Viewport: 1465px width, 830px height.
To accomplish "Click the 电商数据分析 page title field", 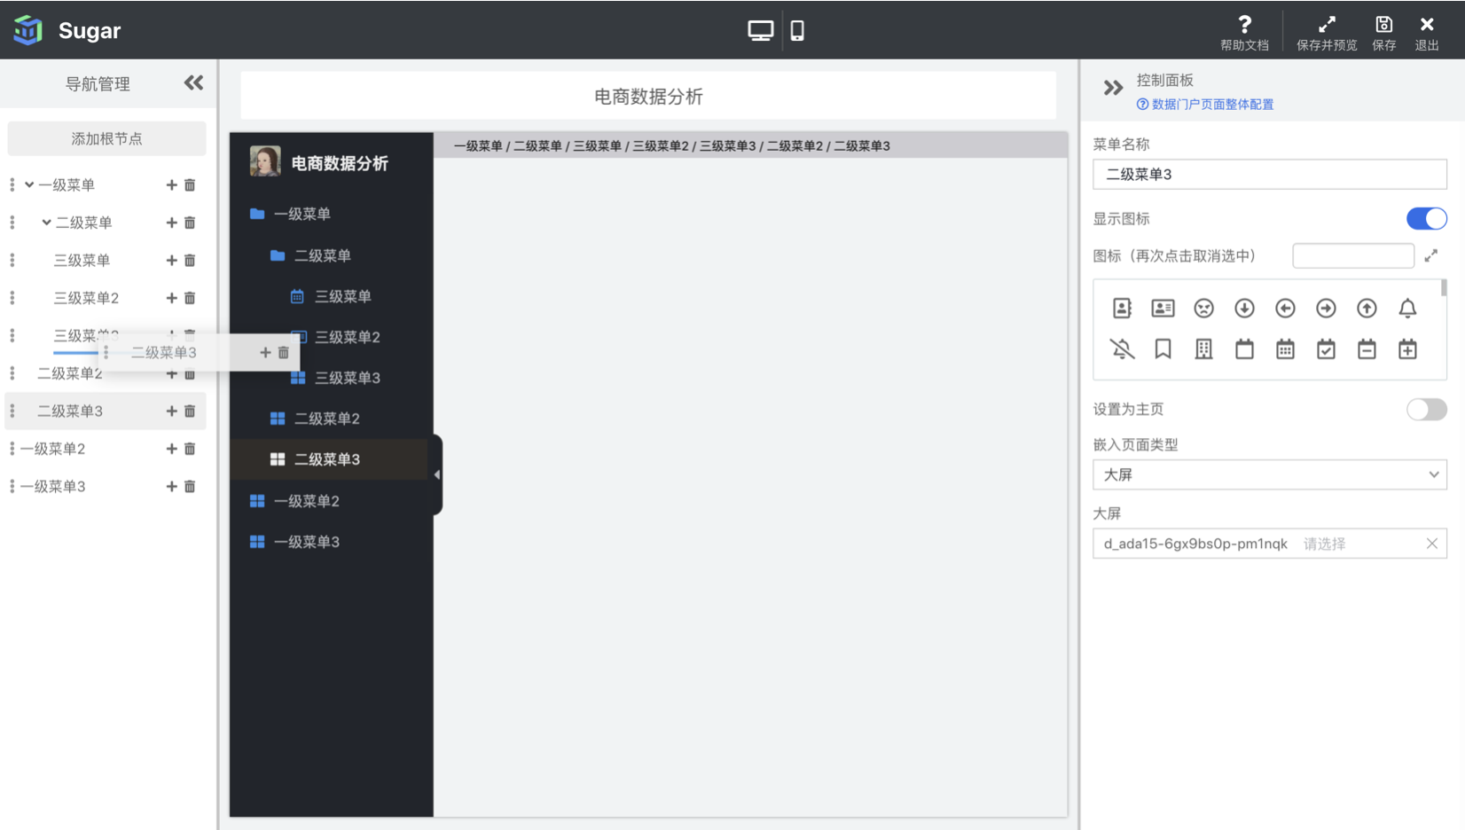I will [x=648, y=96].
